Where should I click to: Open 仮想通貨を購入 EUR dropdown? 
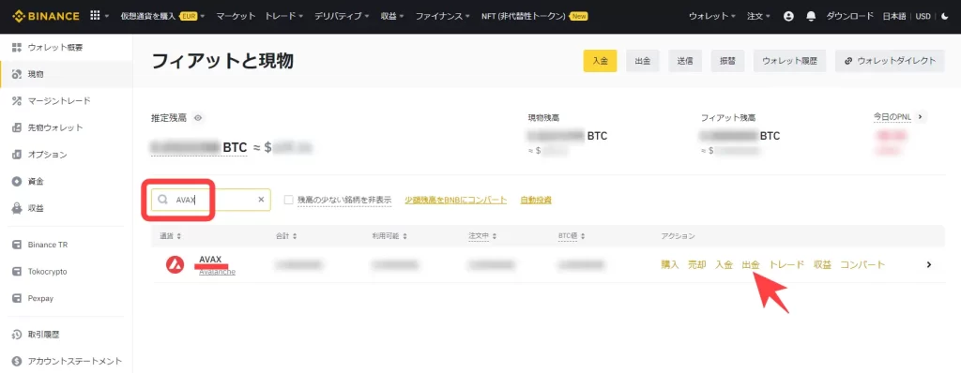point(163,17)
